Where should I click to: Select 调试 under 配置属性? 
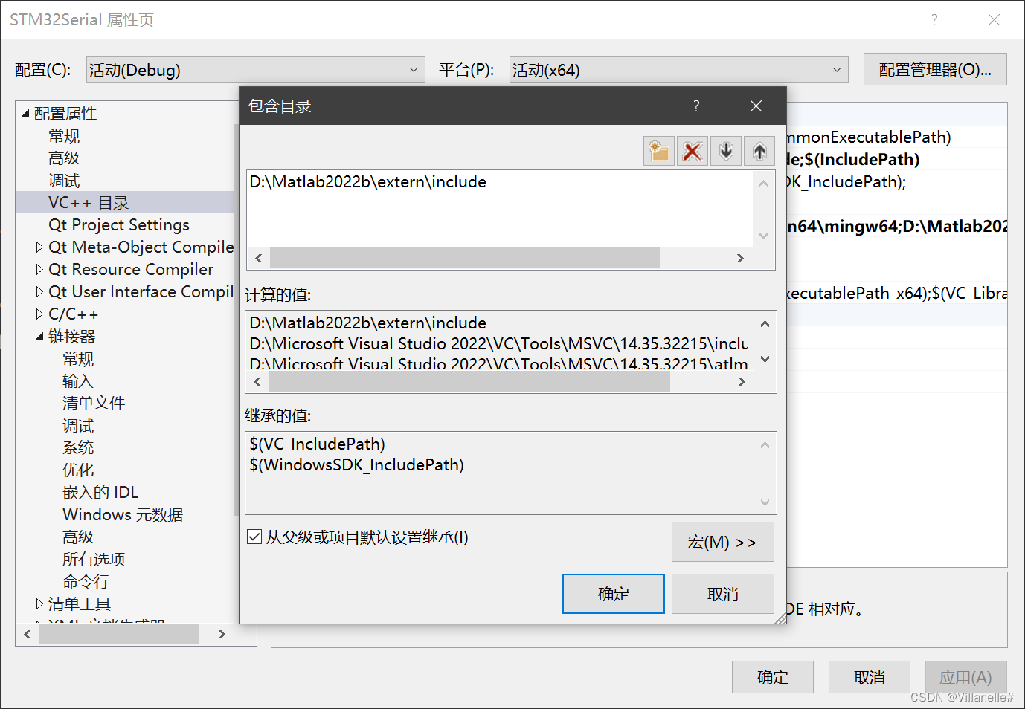point(64,181)
